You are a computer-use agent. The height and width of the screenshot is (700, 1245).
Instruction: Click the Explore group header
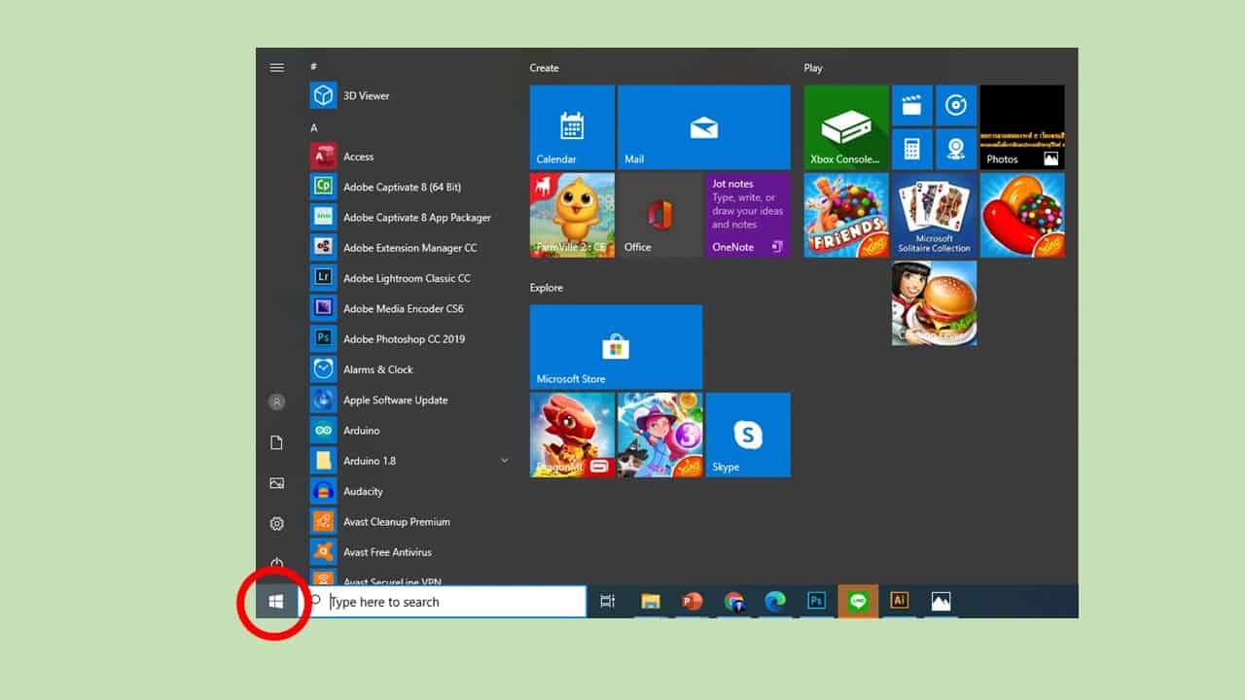547,288
